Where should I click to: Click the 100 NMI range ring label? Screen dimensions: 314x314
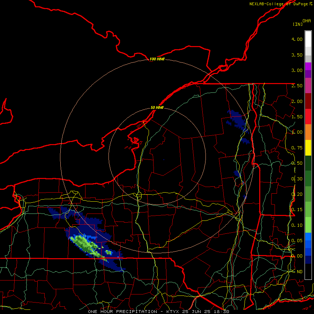pos(157,59)
